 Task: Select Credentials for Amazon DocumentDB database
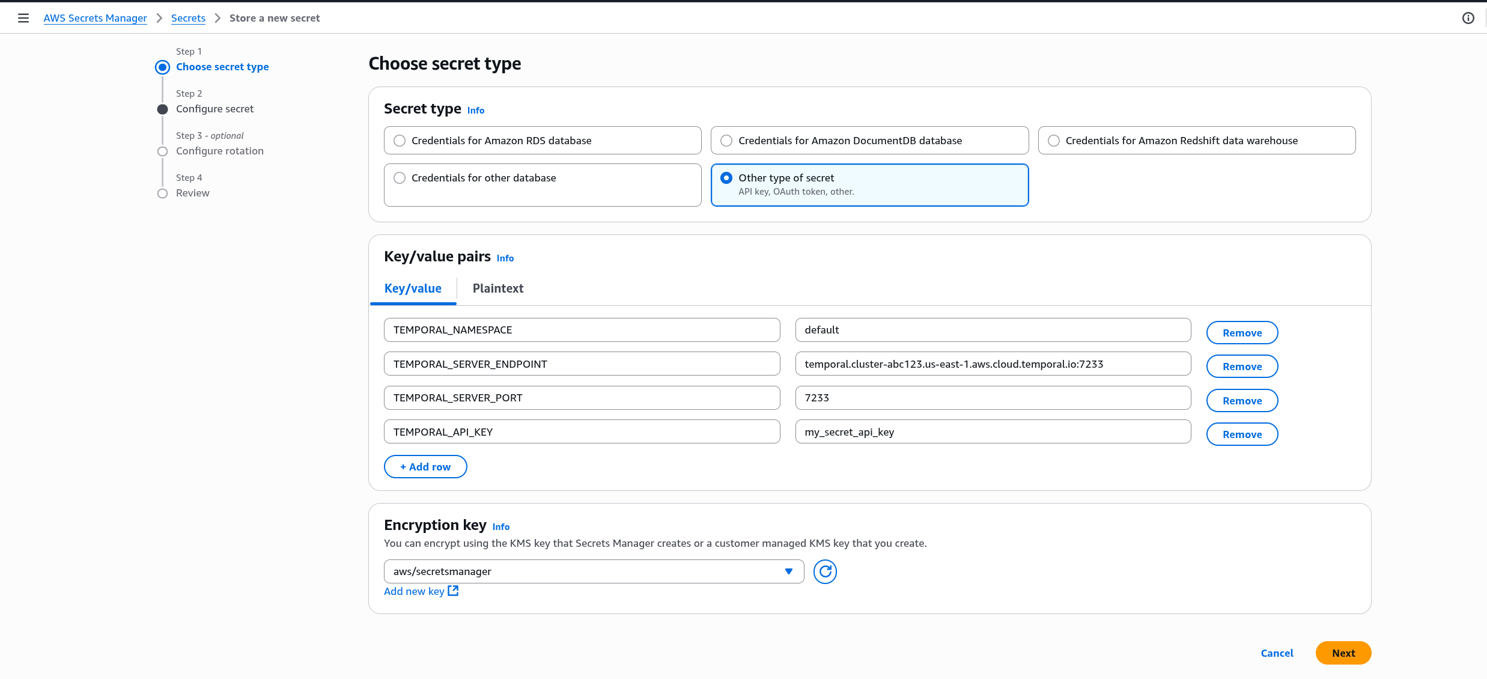point(726,141)
